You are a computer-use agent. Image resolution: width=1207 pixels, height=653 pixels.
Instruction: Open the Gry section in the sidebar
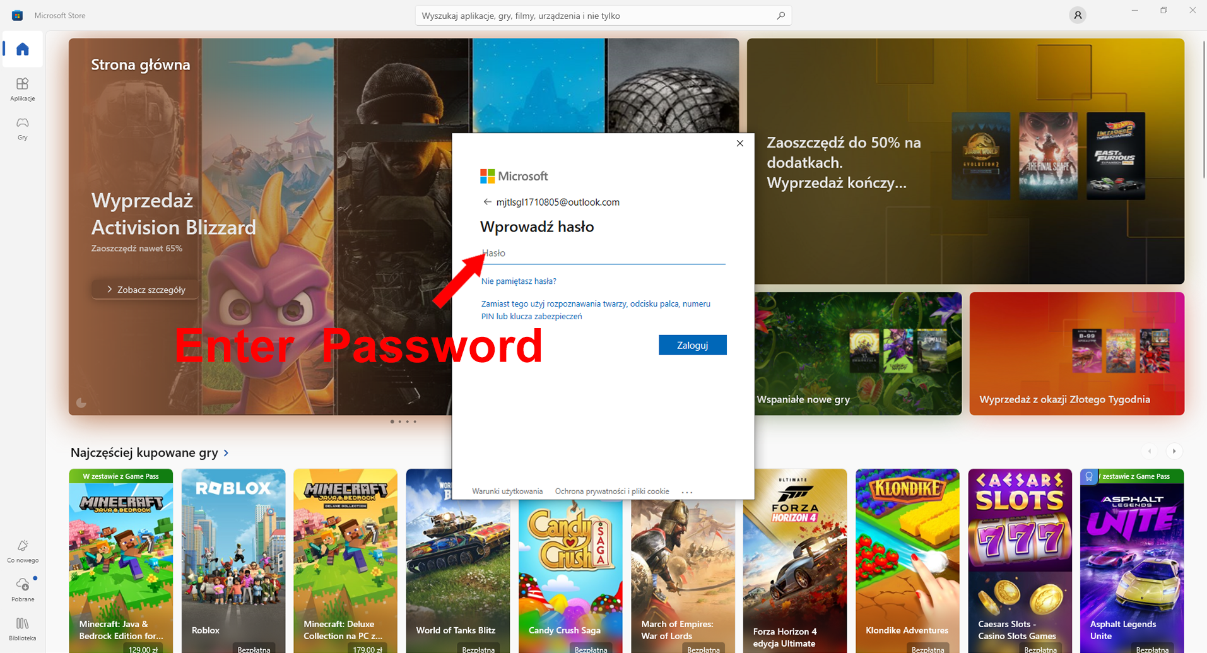tap(23, 128)
